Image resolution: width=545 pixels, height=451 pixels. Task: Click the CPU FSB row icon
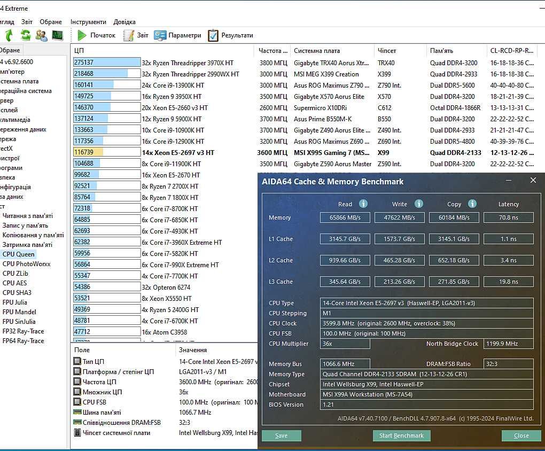pos(77,402)
